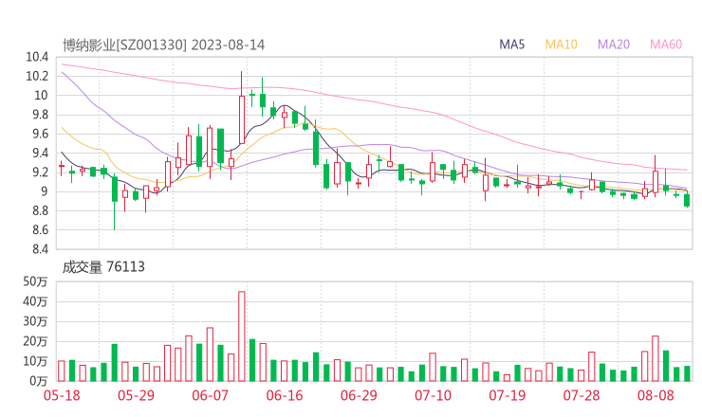Click the MA10 legend label

point(561,45)
